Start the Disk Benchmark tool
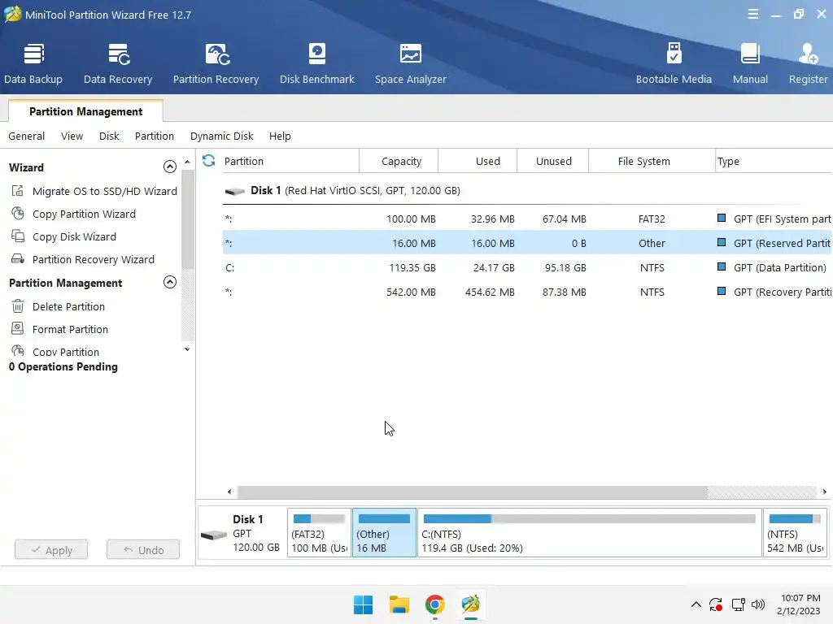833x624 pixels. click(316, 63)
